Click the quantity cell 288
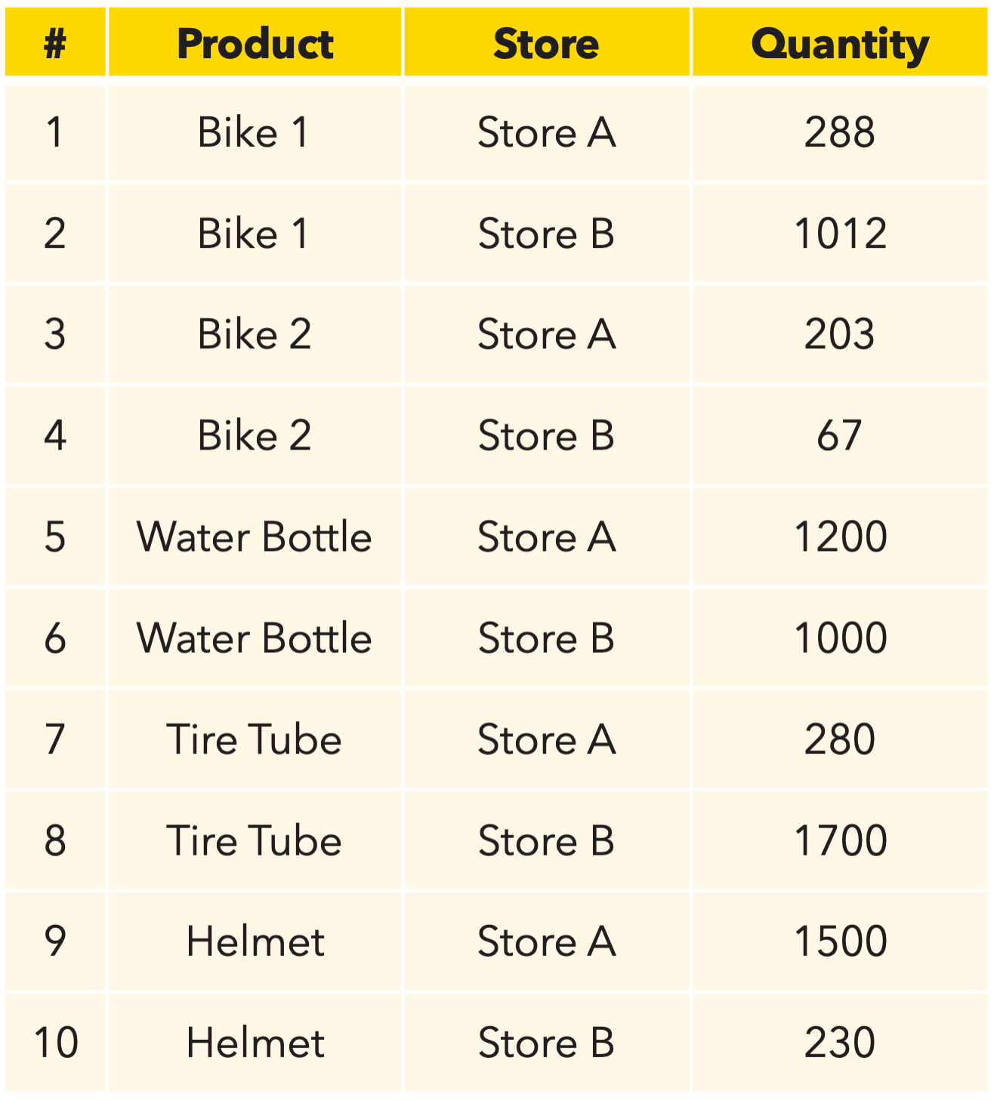Screen dimensions: 997x1101 pos(839,133)
